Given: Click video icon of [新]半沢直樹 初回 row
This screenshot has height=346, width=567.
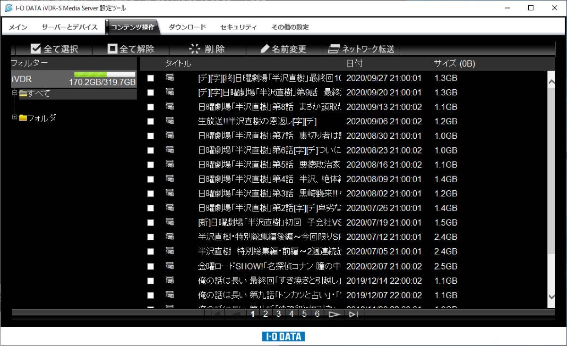Looking at the screenshot, I should (x=170, y=222).
